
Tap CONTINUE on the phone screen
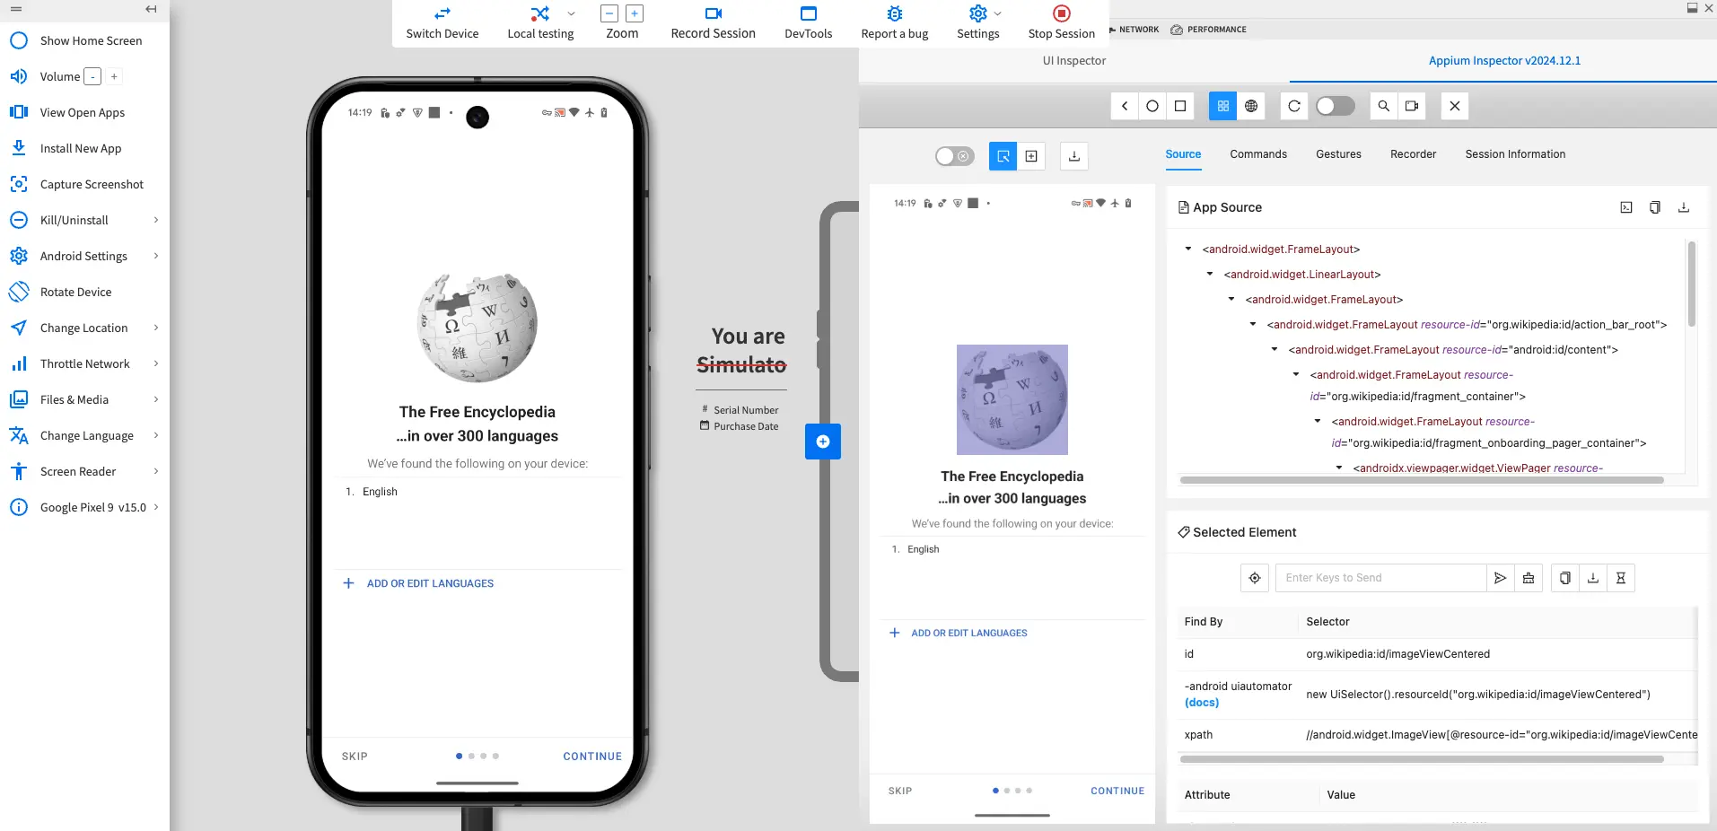[592, 757]
